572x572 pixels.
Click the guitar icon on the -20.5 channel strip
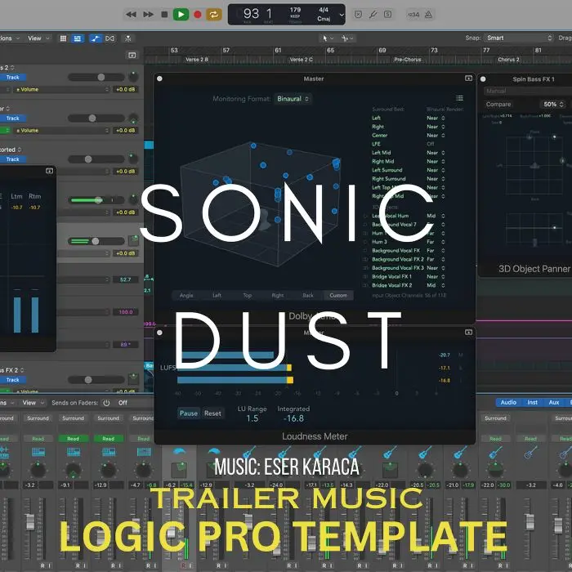tap(425, 453)
